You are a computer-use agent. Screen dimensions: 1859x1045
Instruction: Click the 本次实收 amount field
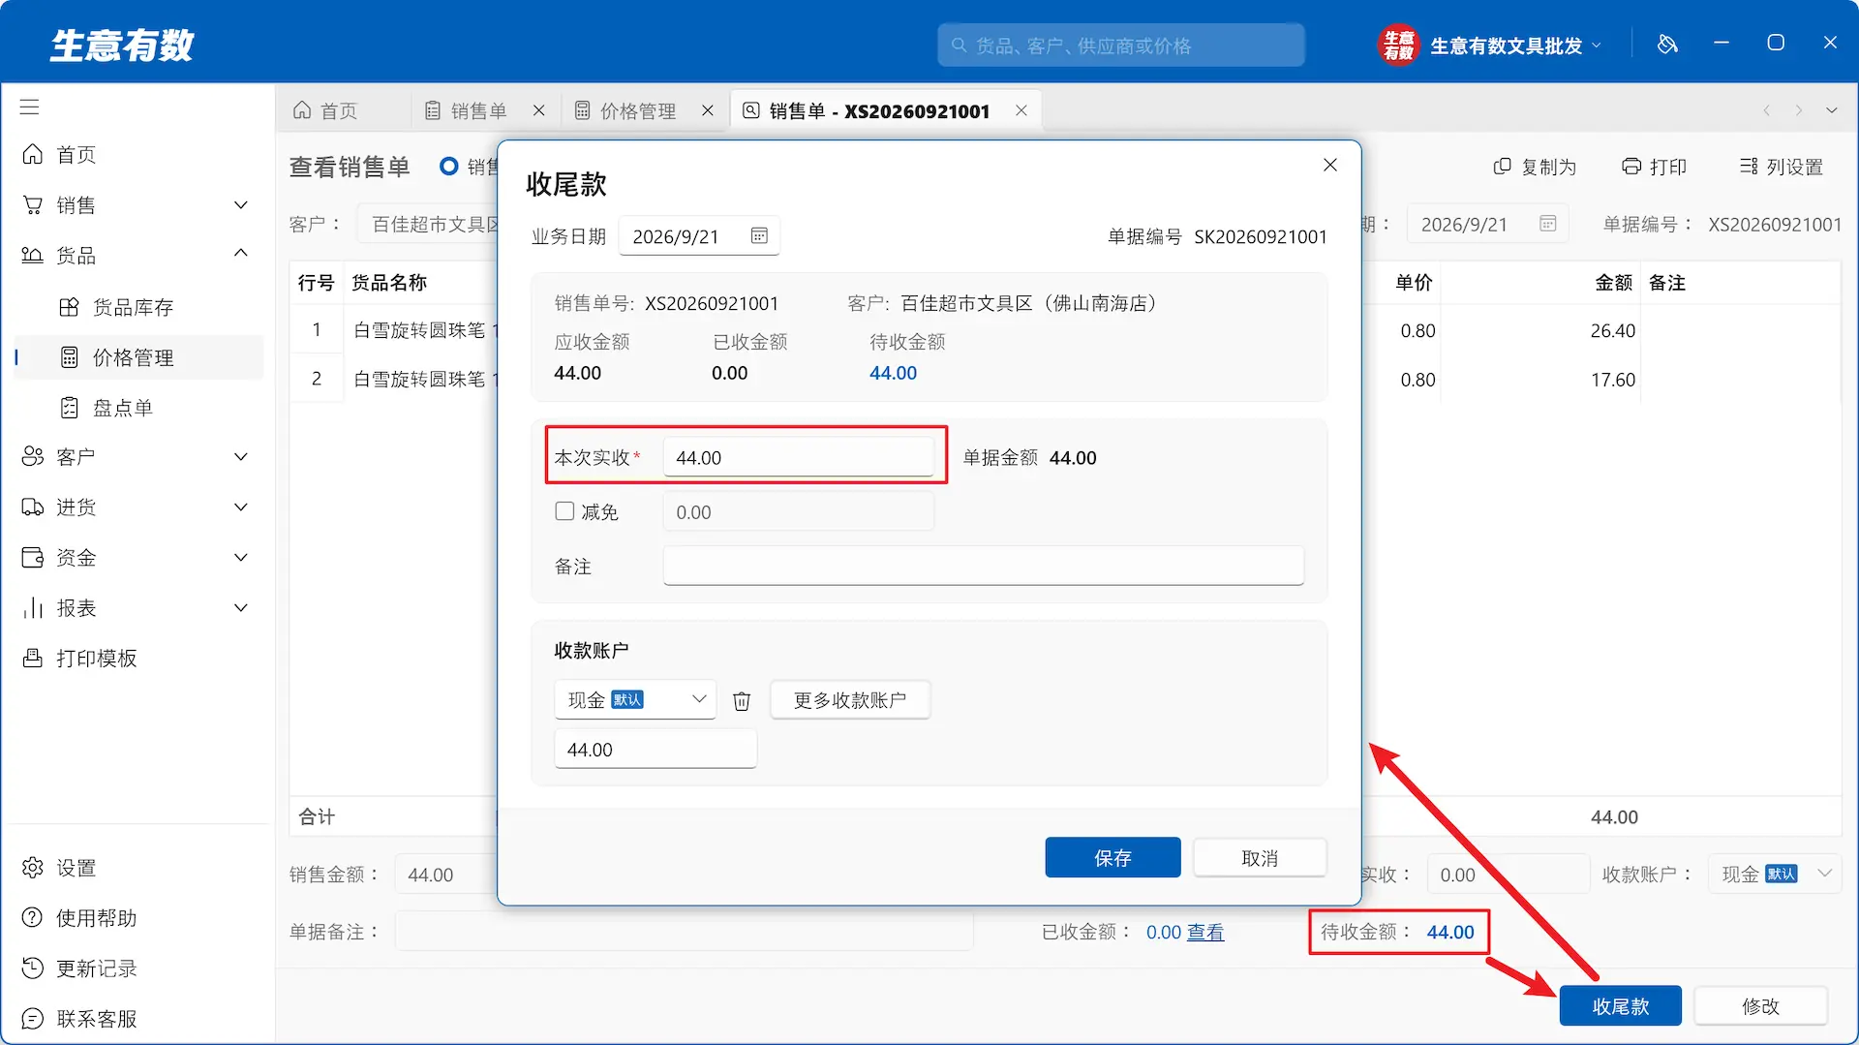tap(798, 457)
